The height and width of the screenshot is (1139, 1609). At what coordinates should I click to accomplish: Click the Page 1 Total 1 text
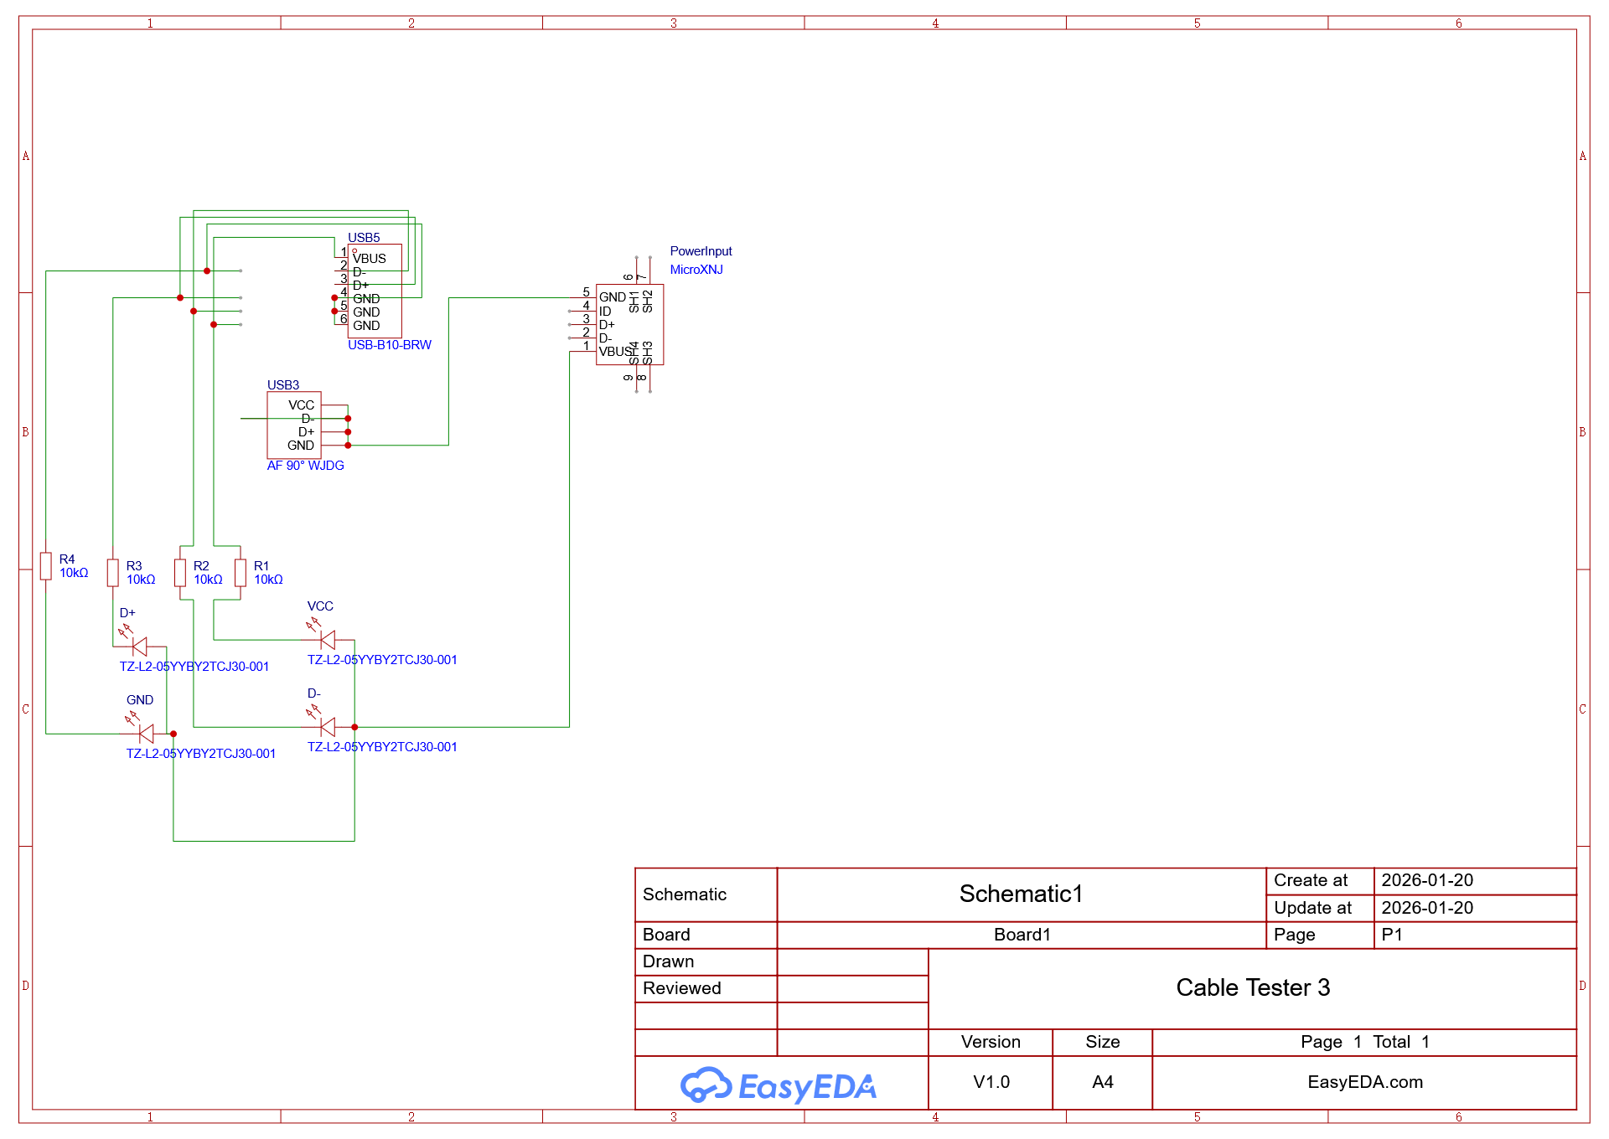point(1365,1042)
